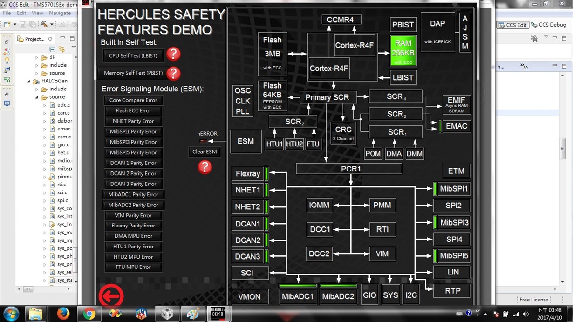Click the Build hammer icon in CCS toolbar
Screen dimensions: 573x322
click(44, 24)
